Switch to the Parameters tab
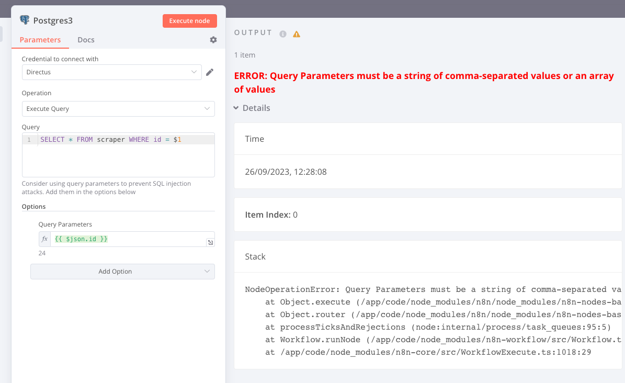625x383 pixels. (40, 40)
